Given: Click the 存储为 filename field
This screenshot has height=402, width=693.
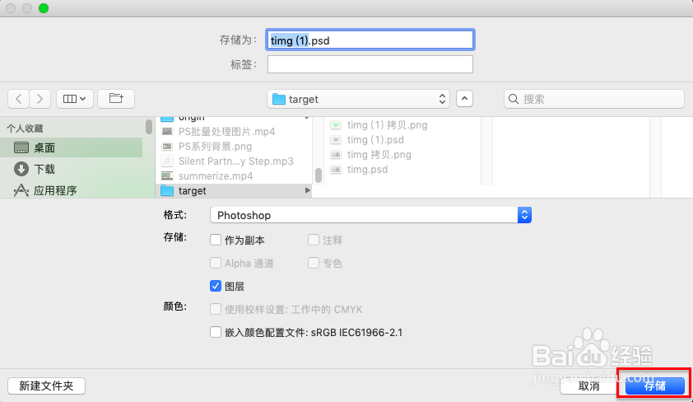Looking at the screenshot, I should tap(370, 40).
